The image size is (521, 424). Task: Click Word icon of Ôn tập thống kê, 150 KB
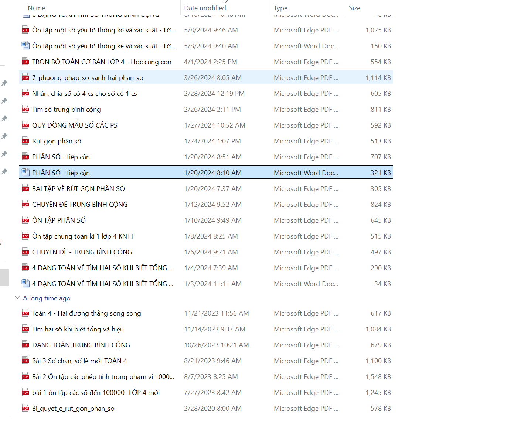click(x=25, y=45)
